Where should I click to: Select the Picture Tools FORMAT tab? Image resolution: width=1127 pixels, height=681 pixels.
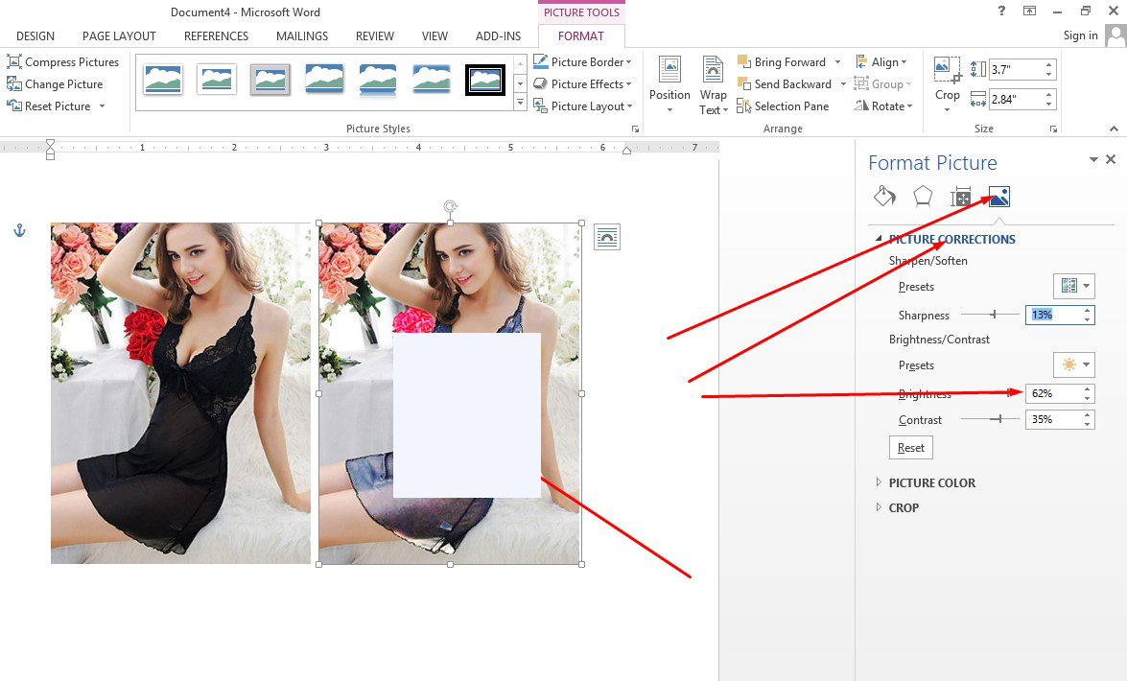pos(580,35)
